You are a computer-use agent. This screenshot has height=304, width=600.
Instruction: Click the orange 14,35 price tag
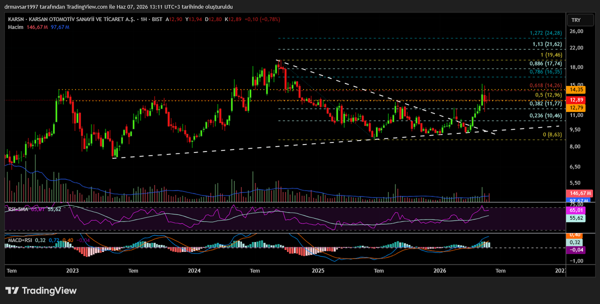[x=576, y=89]
